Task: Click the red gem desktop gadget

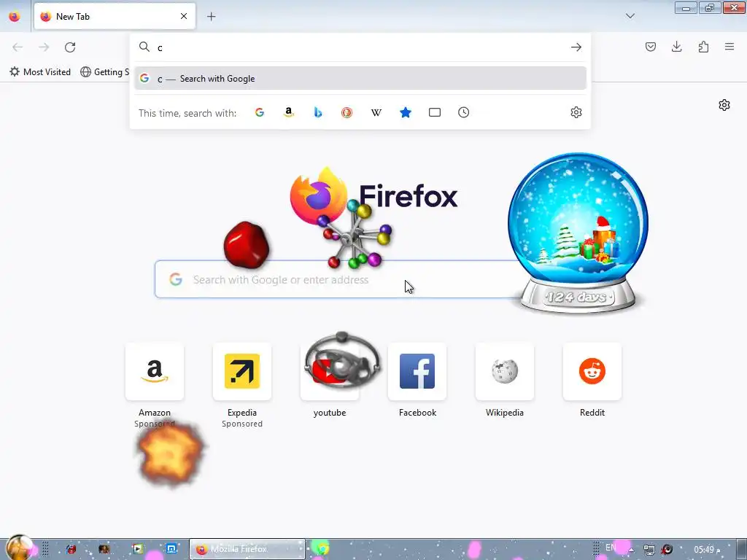Action: (247, 245)
